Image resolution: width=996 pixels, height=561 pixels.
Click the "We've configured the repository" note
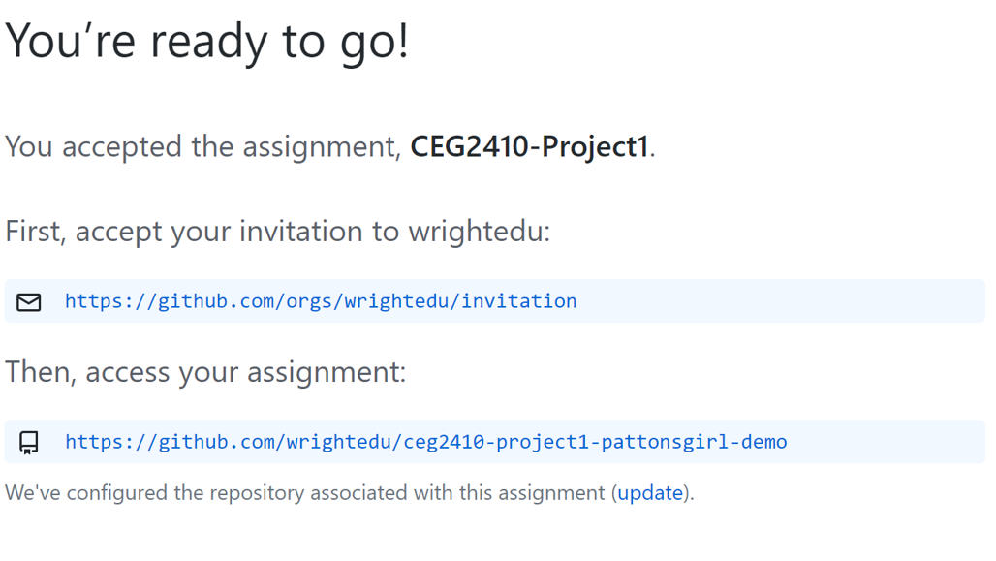(194, 493)
